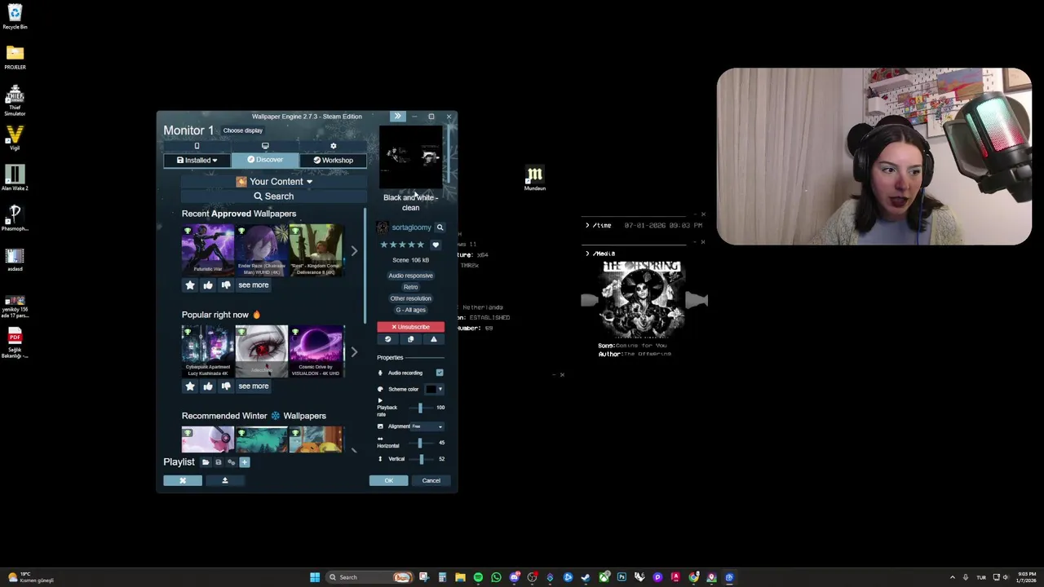Click the copy icon below Unsubscribe

click(411, 339)
